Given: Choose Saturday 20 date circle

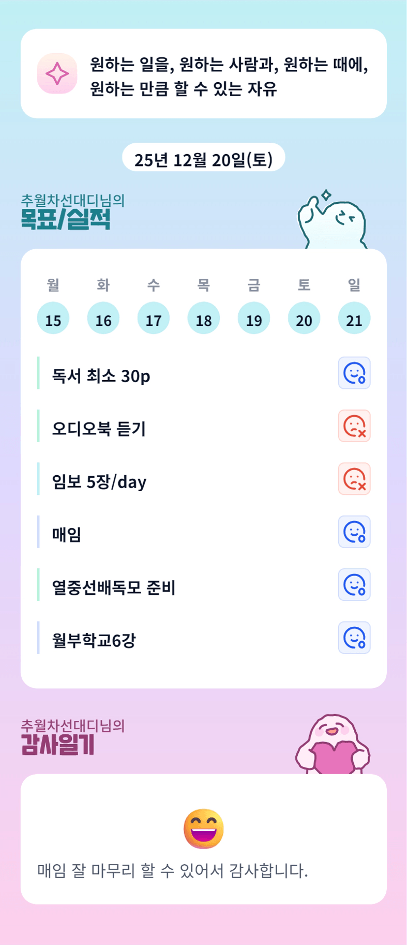Looking at the screenshot, I should [304, 318].
